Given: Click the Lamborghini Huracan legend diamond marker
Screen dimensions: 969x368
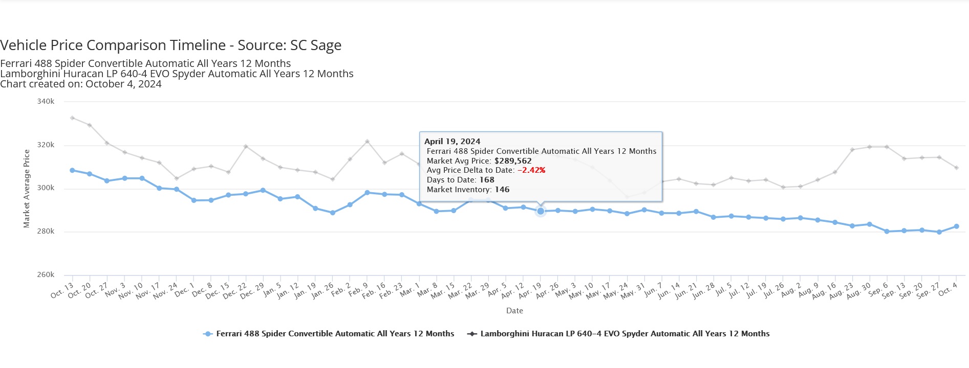Looking at the screenshot, I should pos(472,334).
